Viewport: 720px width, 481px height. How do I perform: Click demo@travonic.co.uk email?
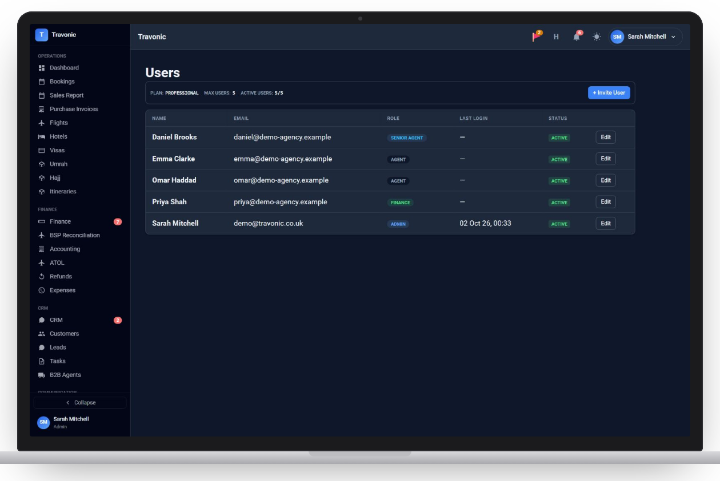click(x=269, y=224)
